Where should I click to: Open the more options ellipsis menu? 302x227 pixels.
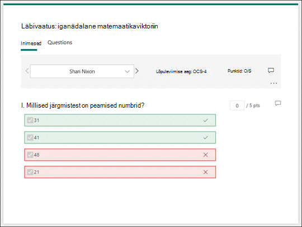click(273, 83)
